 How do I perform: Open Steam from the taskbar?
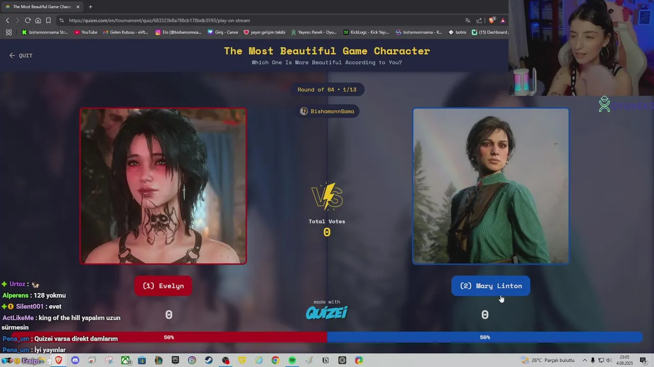208,360
